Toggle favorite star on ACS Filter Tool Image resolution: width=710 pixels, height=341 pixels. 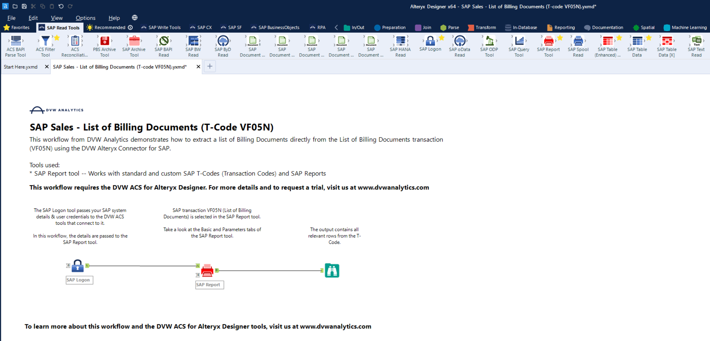(57, 38)
